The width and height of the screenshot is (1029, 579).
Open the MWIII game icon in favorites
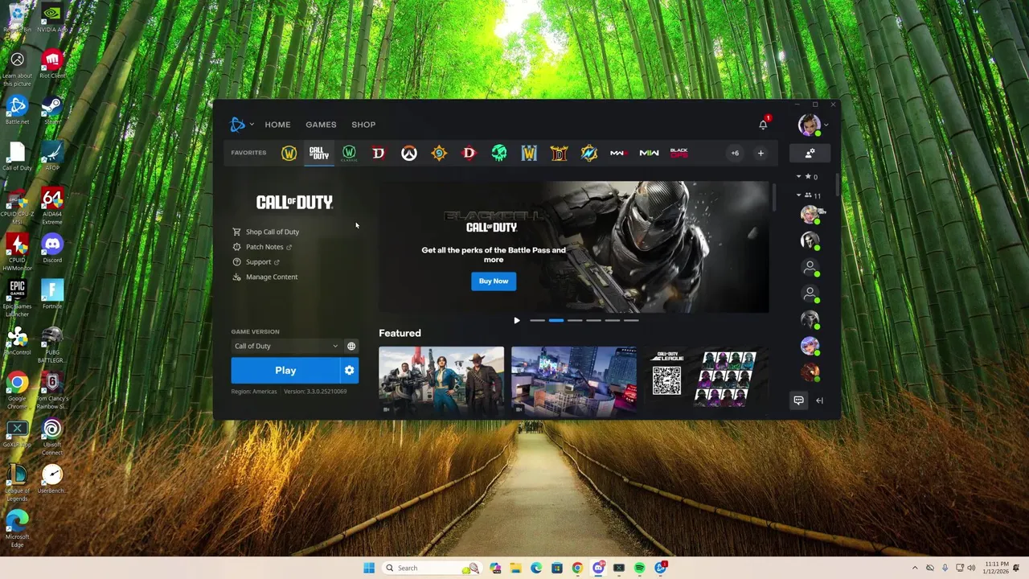pyautogui.click(x=618, y=153)
